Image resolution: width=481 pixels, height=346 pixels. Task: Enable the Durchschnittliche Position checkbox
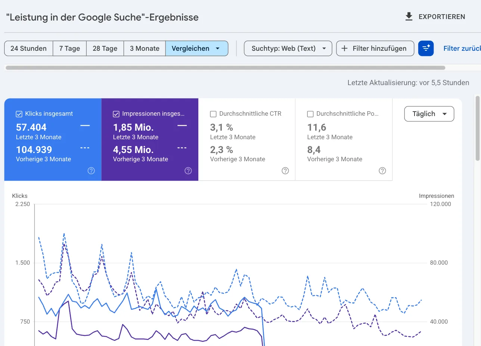(x=310, y=114)
